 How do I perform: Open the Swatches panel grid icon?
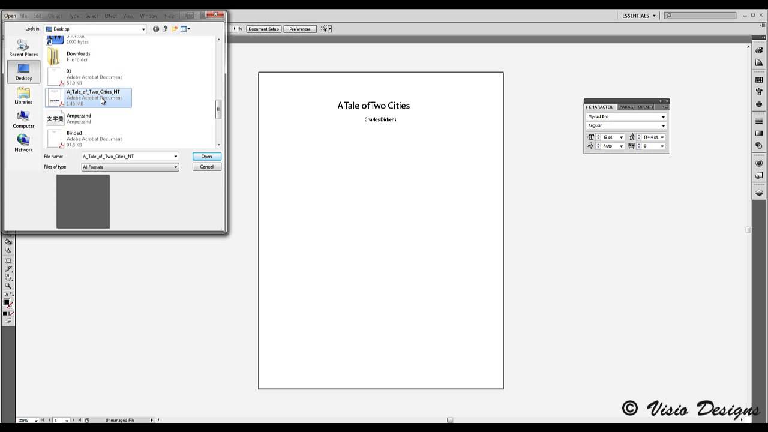(x=759, y=80)
